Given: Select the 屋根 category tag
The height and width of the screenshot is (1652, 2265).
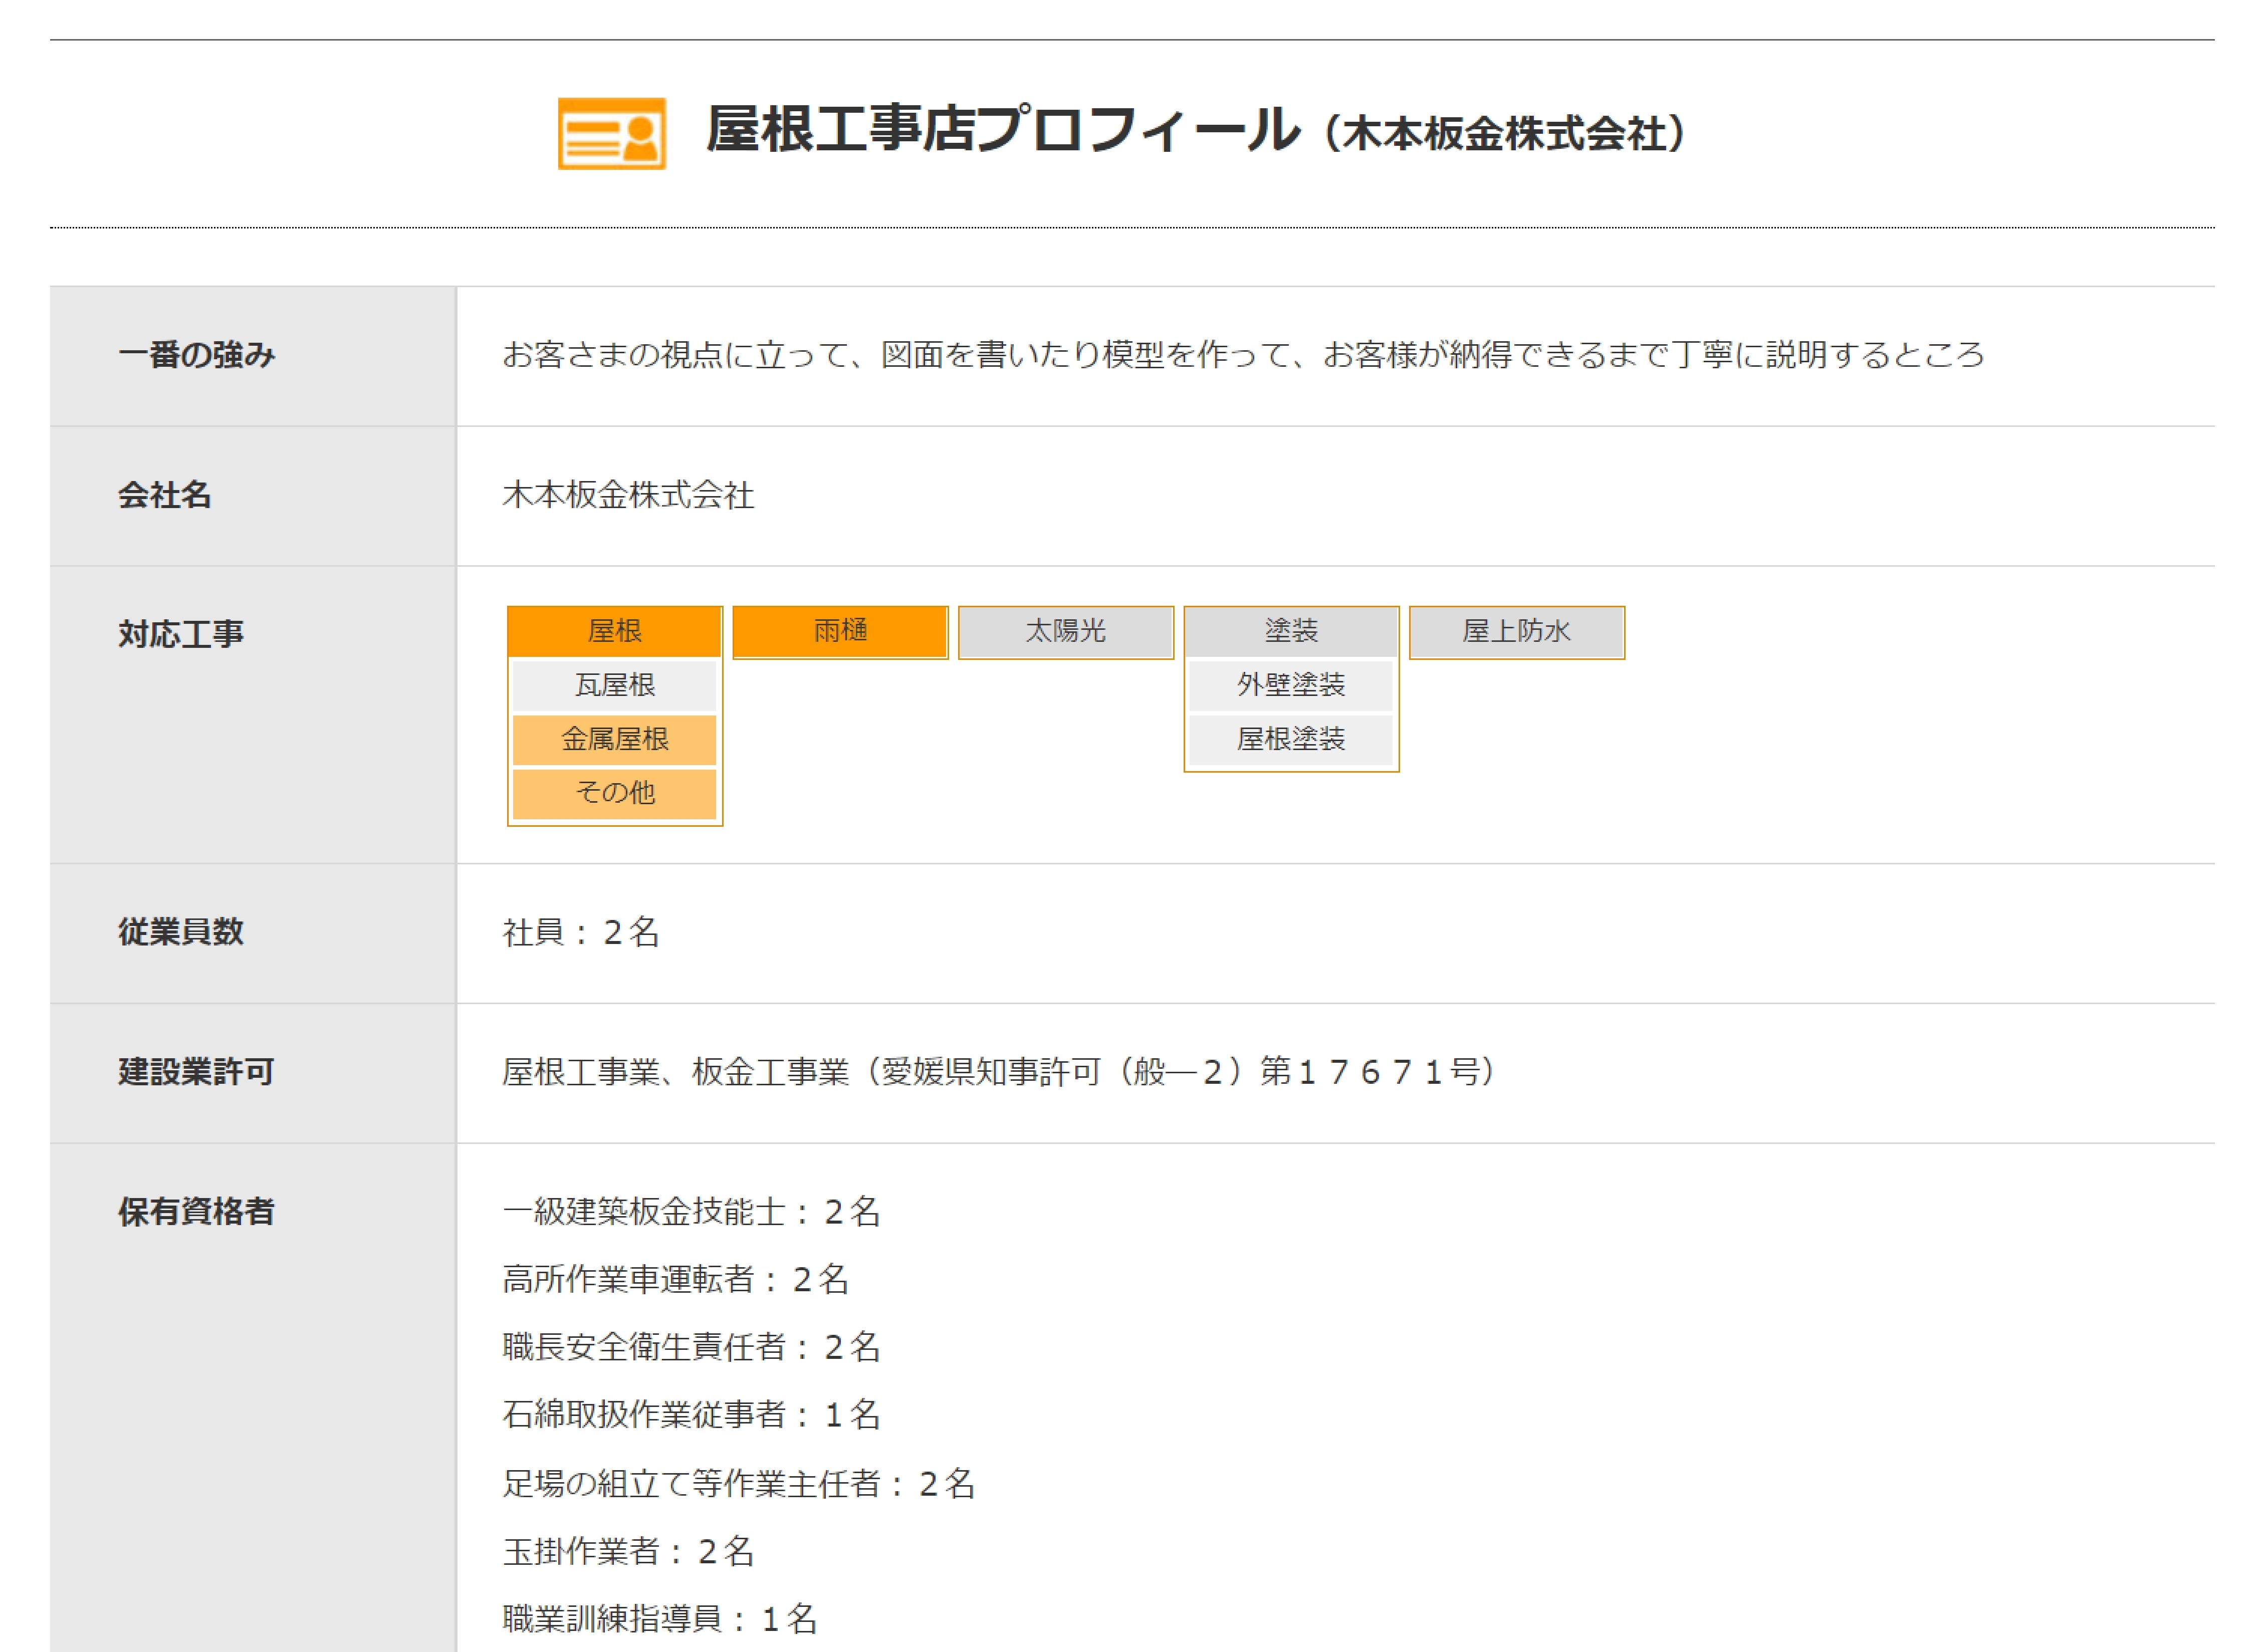Looking at the screenshot, I should pyautogui.click(x=614, y=631).
